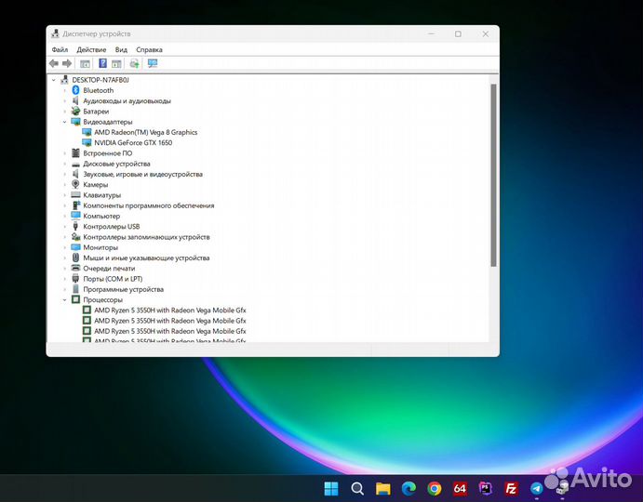This screenshot has height=502, width=643.
Task: Open FileZilla from taskbar
Action: click(511, 488)
